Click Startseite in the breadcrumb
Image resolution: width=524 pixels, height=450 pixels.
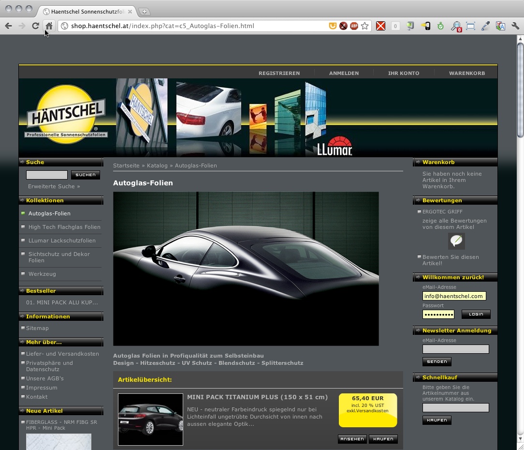click(126, 165)
